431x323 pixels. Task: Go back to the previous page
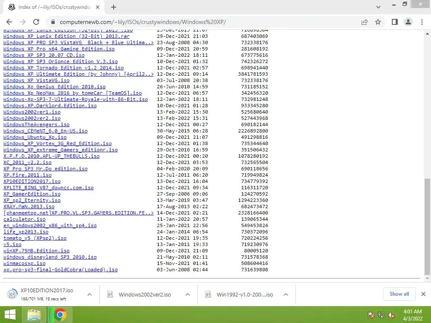[x=9, y=22]
